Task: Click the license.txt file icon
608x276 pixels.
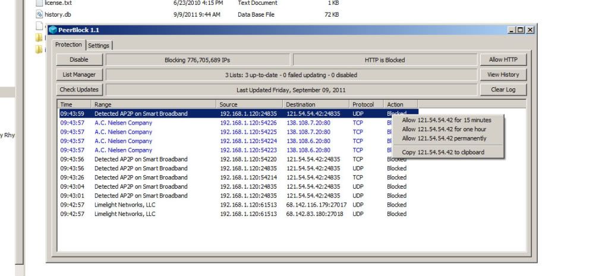Action: (40, 3)
